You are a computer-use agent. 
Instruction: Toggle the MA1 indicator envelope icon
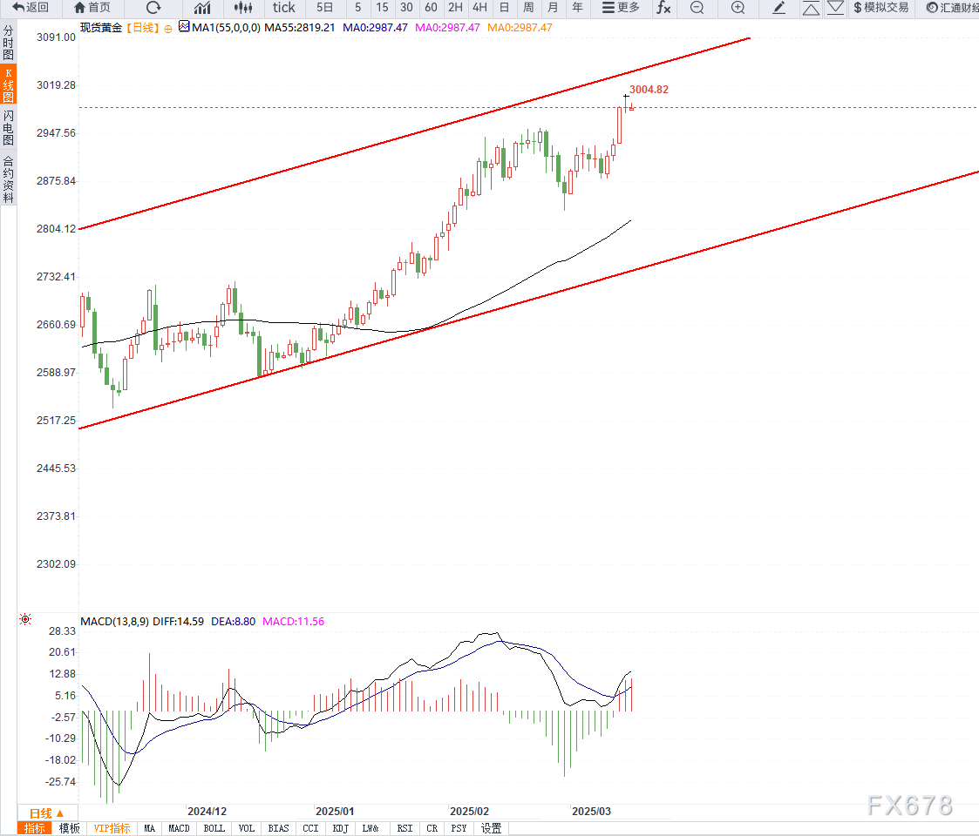click(184, 27)
